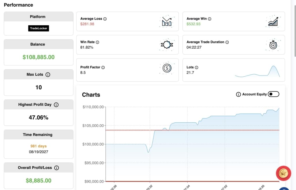Click the 81.82% win rate value
This screenshot has height=190, width=296.
[87, 48]
